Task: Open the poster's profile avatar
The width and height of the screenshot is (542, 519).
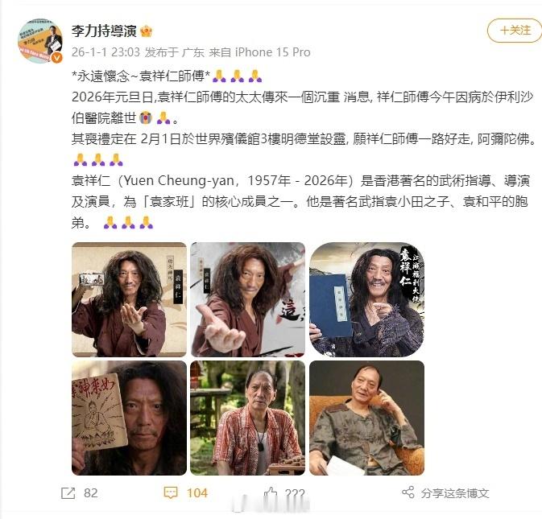Action: 40,41
